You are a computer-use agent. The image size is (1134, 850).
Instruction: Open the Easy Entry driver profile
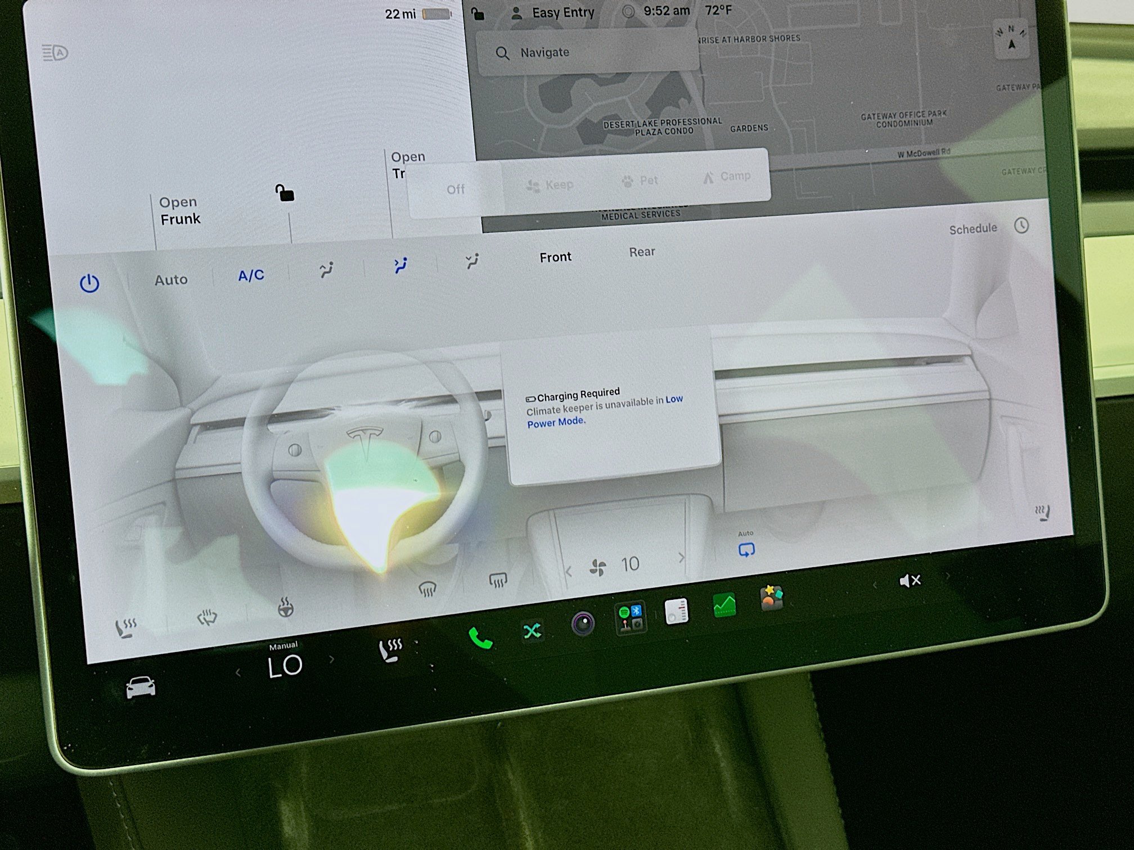pos(553,12)
